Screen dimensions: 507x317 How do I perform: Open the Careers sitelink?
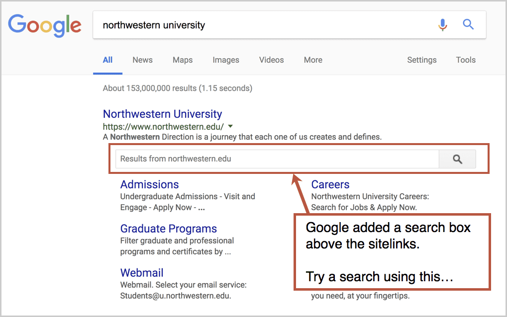click(x=330, y=184)
